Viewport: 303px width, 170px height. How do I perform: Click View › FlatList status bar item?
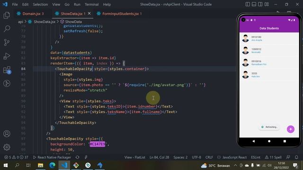tap(134, 157)
